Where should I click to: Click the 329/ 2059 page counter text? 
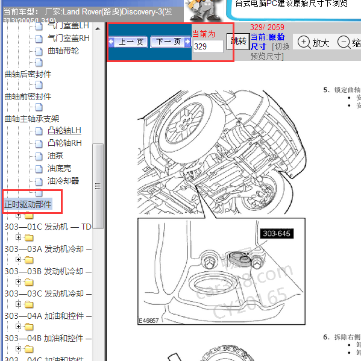point(268,27)
